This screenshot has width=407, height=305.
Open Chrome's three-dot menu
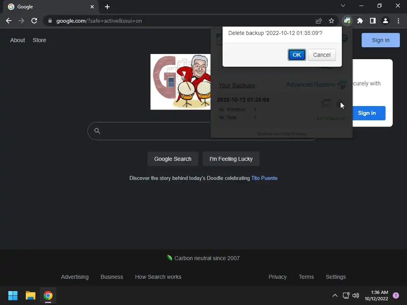pyautogui.click(x=398, y=21)
